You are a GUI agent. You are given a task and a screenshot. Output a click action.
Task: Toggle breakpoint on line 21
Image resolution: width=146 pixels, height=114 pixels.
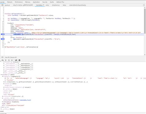[2, 39]
